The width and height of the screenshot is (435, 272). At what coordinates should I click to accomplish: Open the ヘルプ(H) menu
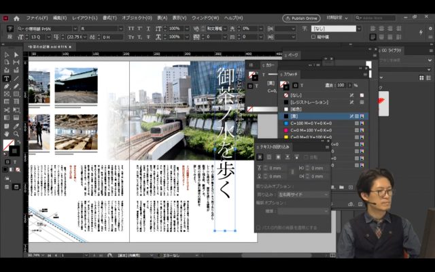[233, 18]
